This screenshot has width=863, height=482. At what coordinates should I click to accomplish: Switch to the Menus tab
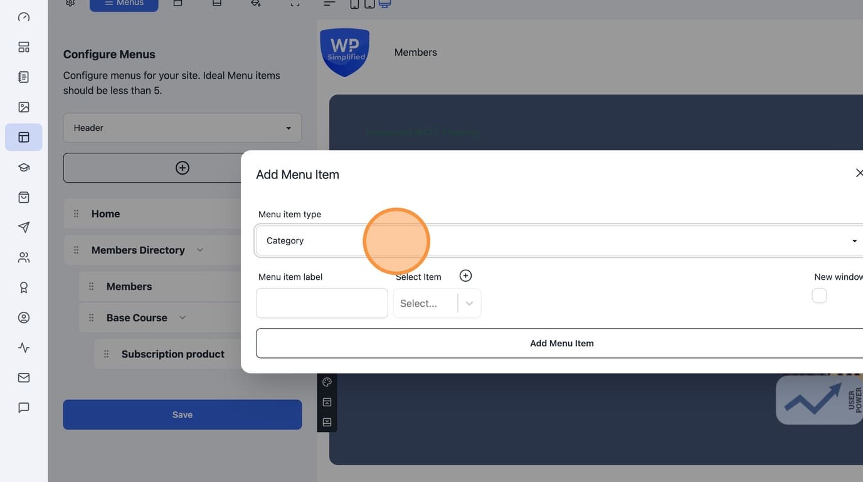(x=124, y=4)
